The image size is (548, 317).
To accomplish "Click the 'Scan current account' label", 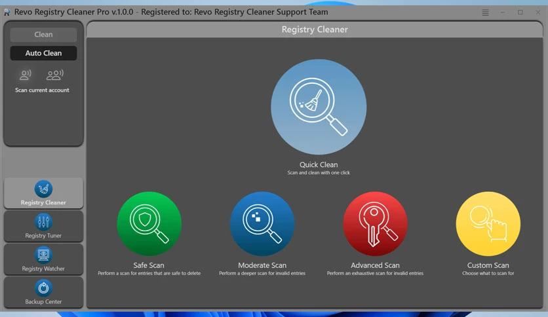I will [42, 90].
